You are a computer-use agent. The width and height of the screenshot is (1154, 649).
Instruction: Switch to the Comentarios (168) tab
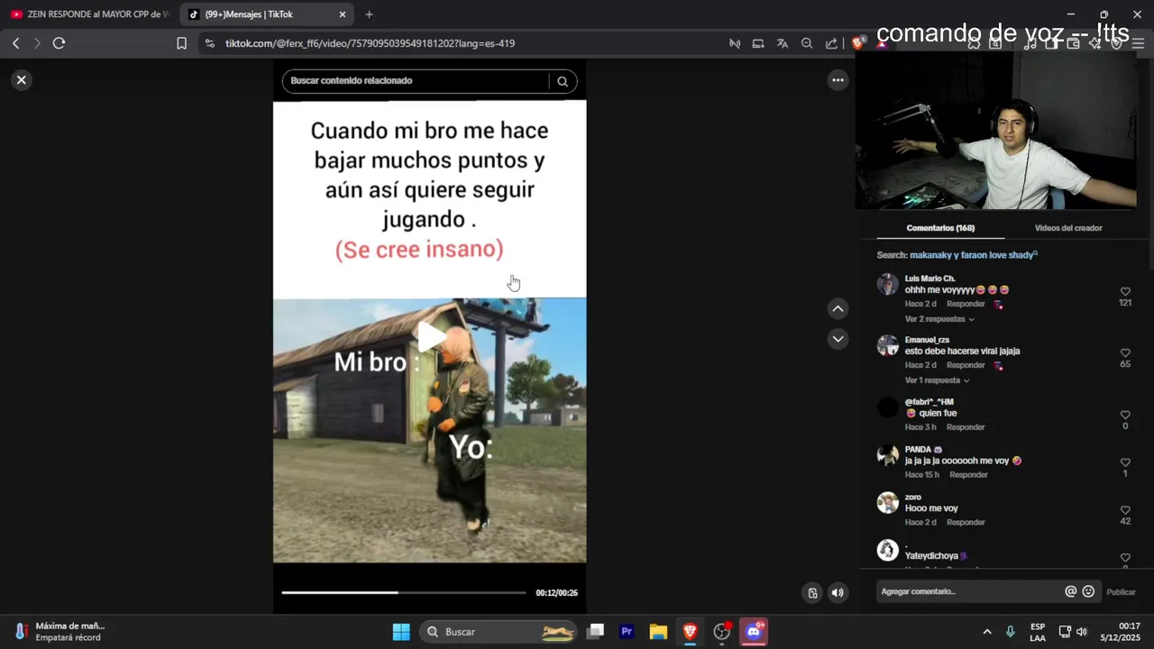940,228
